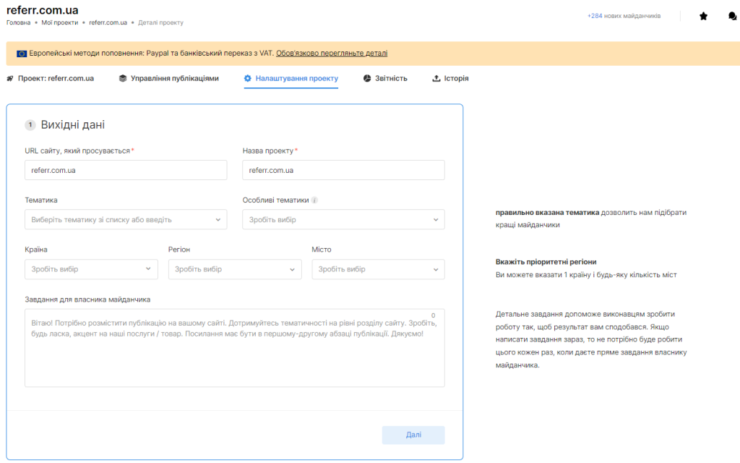Screen dimensions: 740x463
Task: Click the info icon beside Особливі тематики
Action: [x=314, y=200]
